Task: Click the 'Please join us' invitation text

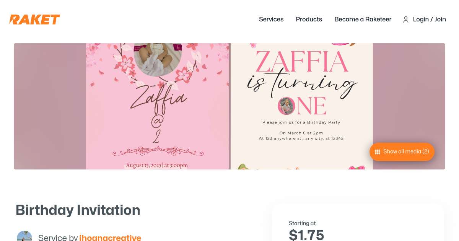Action: 301,122
